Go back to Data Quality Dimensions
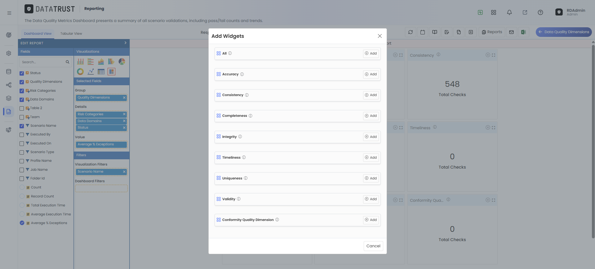The width and height of the screenshot is (595, 269). point(564,32)
